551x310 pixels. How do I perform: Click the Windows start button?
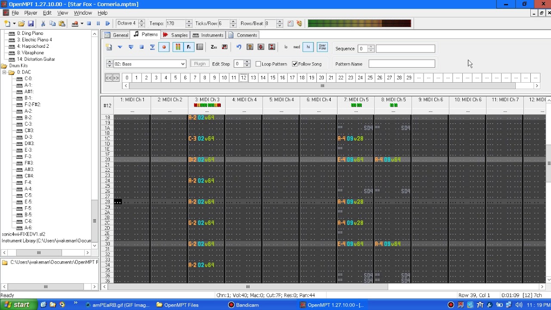[x=16, y=305]
